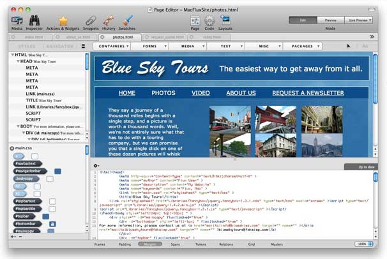Viewport: 387px width, 259px height.
Task: Click the remove style minus button
Action: [x=20, y=237]
